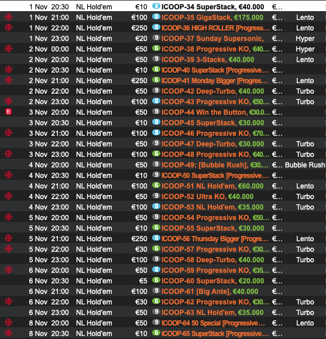
Task: Click the €20 buy-in on the ICOOP-37 row
Action: [x=141, y=39]
